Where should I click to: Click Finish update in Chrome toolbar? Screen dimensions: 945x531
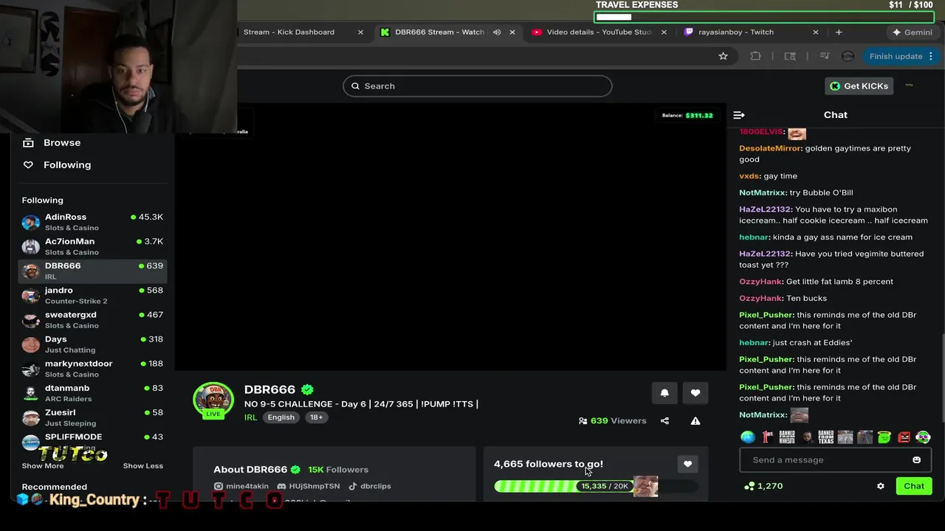[896, 56]
